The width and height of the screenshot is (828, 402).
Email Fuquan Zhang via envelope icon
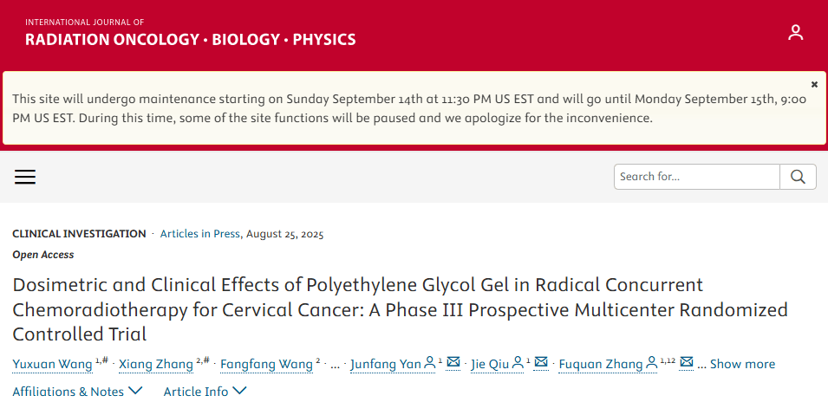[687, 363]
